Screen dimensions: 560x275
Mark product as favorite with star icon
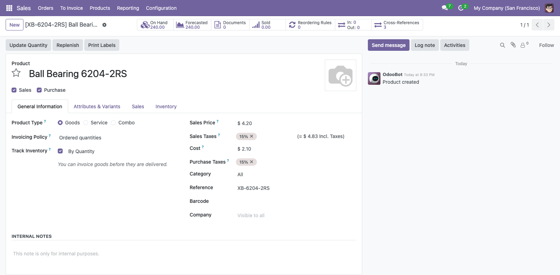16,73
